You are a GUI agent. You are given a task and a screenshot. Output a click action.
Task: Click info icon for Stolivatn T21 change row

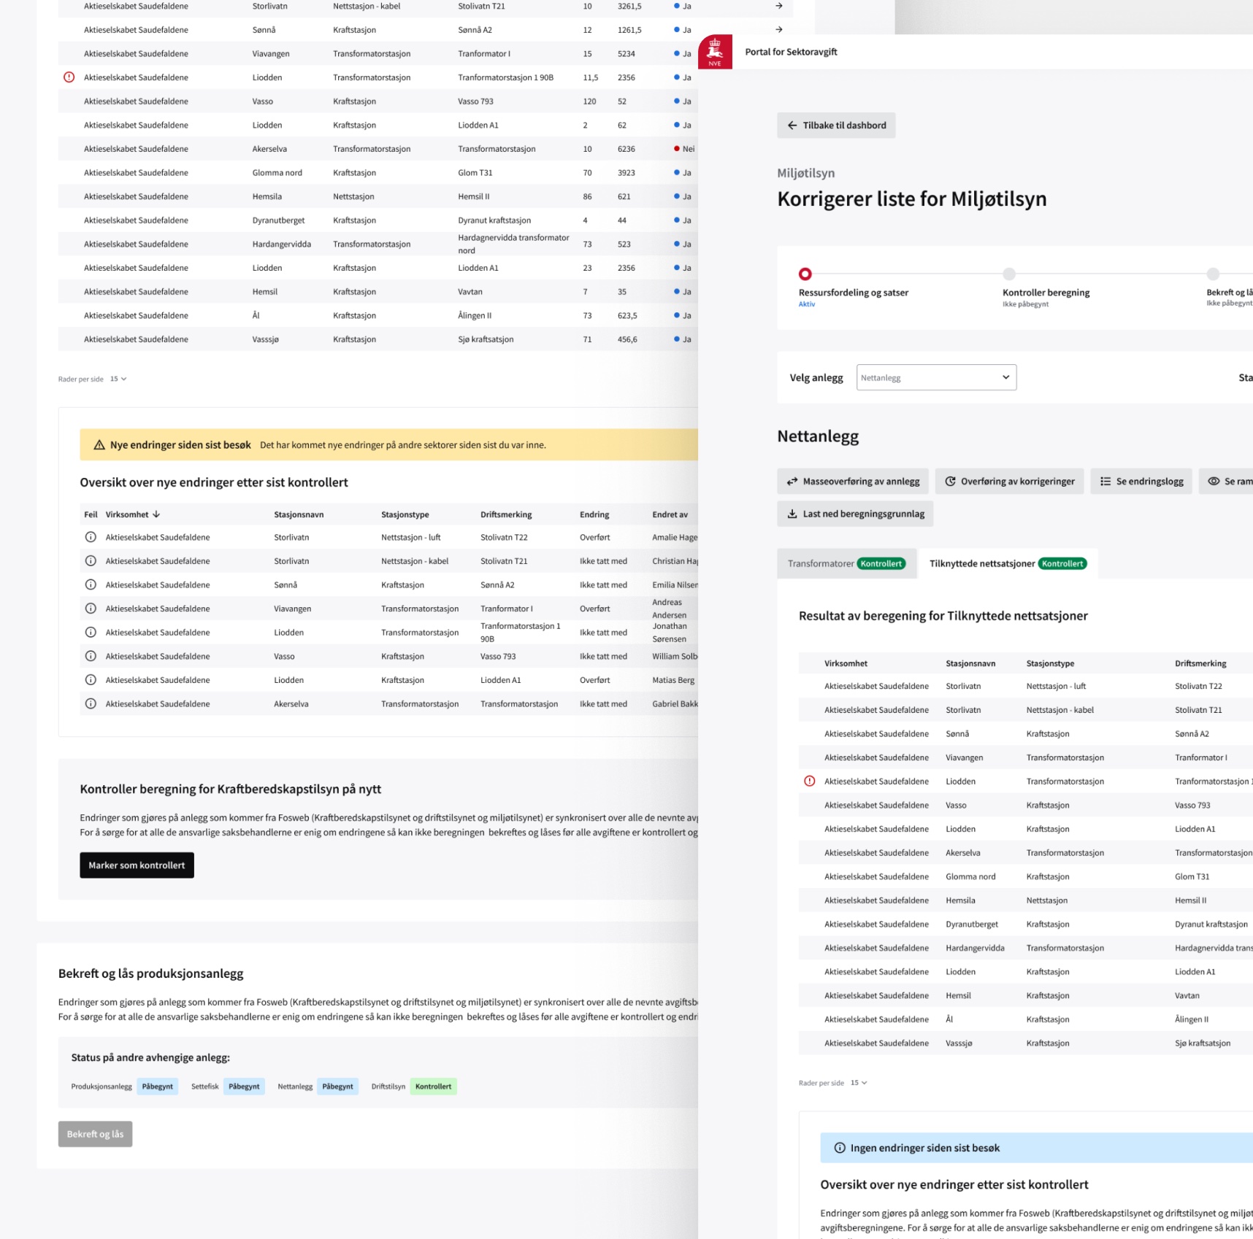91,561
